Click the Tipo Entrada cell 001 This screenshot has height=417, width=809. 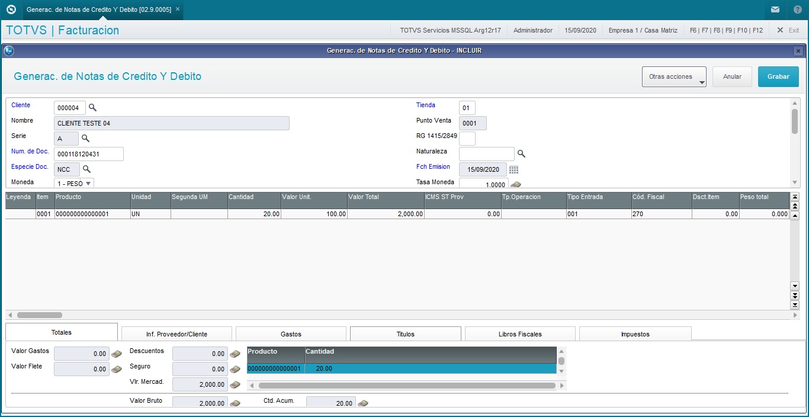599,214
